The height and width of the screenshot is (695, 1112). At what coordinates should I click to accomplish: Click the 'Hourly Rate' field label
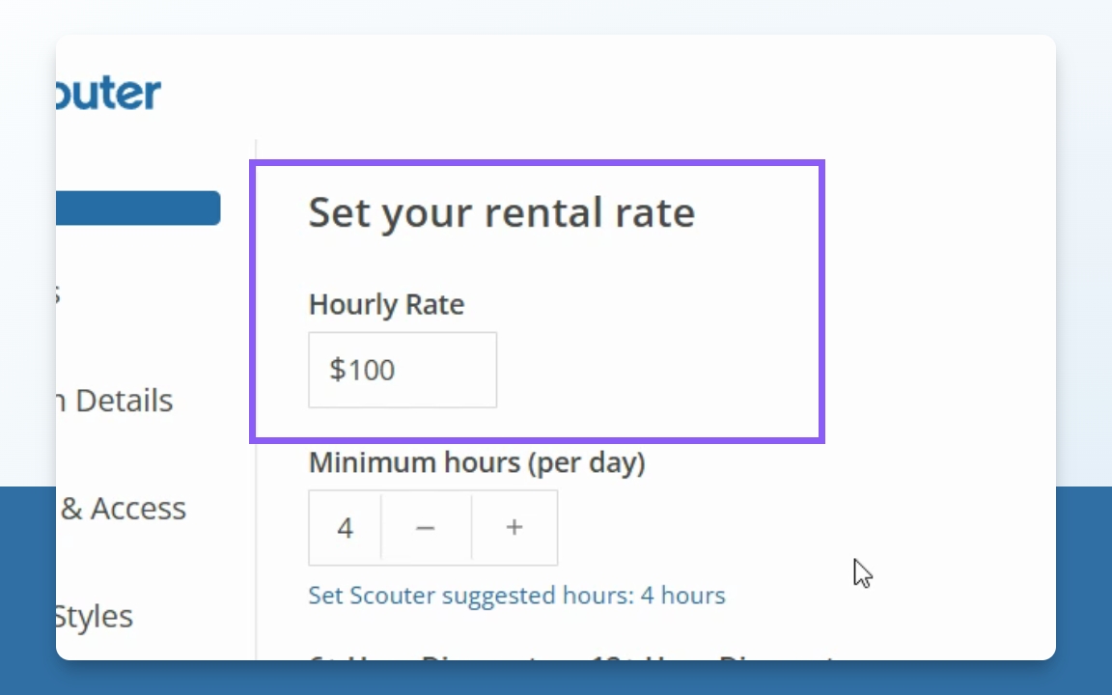(x=386, y=304)
